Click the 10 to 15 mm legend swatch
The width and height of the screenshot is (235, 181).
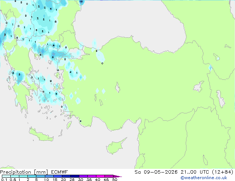(x=49, y=176)
